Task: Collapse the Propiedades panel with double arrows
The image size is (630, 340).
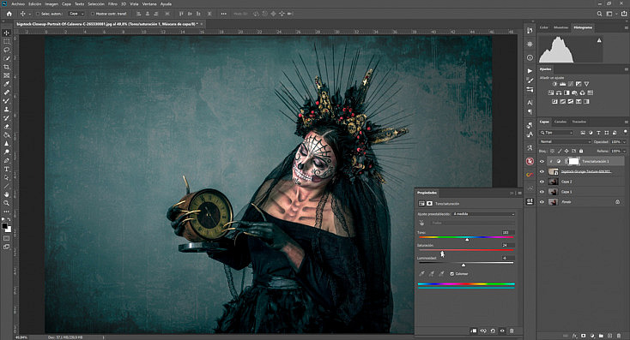Action: pos(512,193)
